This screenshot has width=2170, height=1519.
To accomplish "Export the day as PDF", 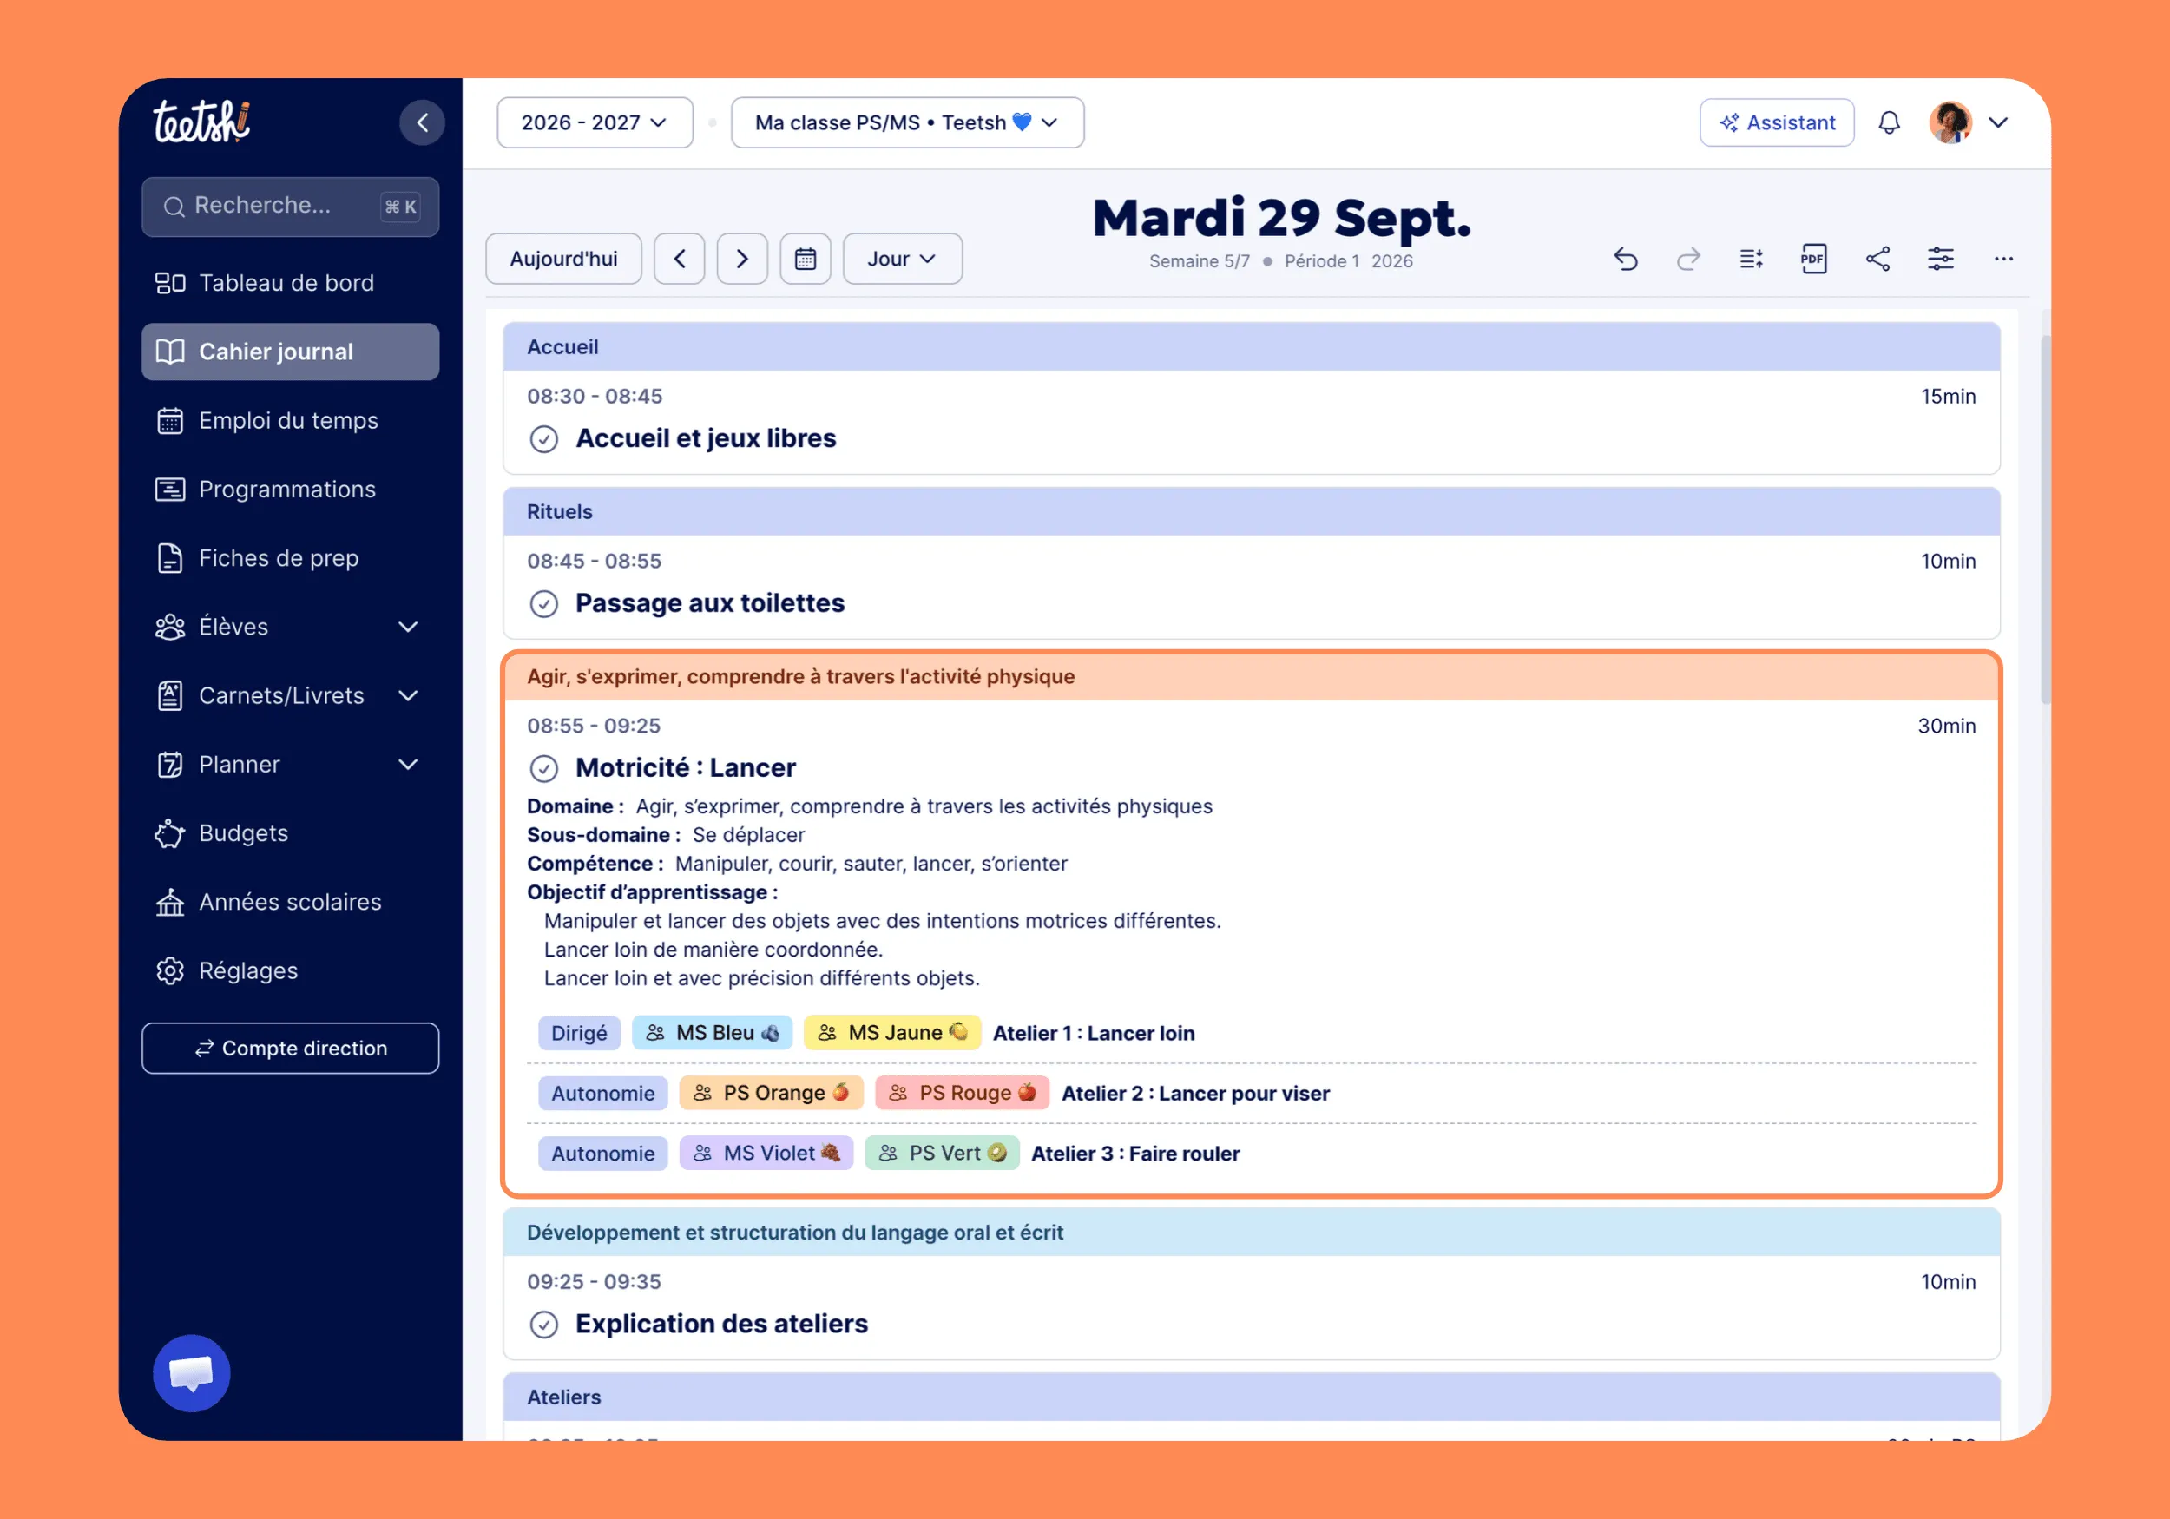I will pyautogui.click(x=1814, y=259).
